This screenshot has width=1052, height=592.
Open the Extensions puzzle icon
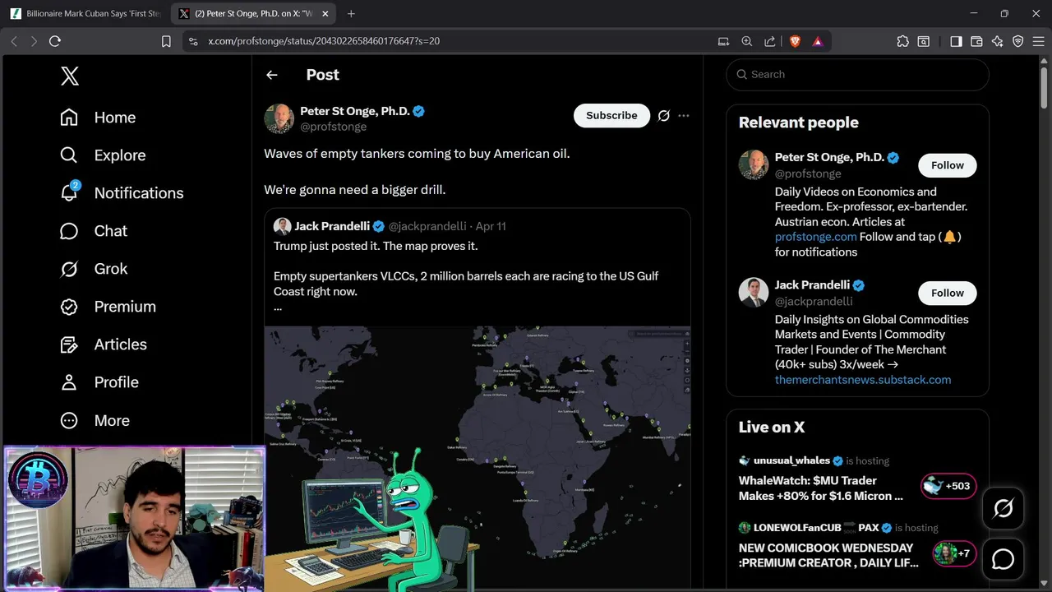point(902,41)
